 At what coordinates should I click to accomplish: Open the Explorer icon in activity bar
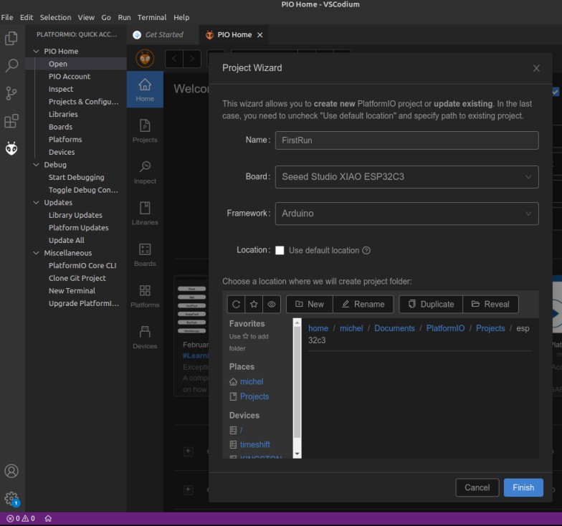pos(11,39)
